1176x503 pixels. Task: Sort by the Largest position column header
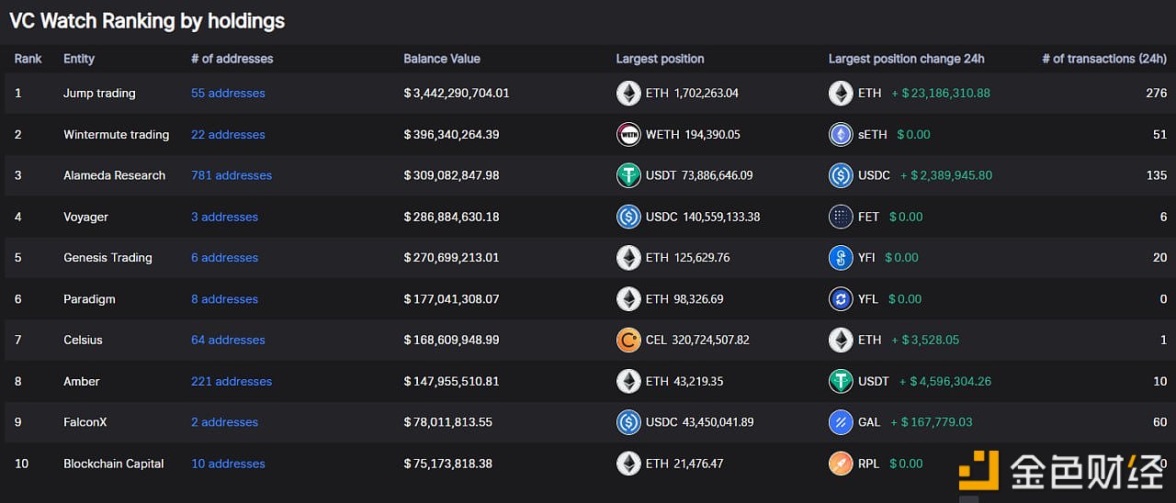pos(660,59)
